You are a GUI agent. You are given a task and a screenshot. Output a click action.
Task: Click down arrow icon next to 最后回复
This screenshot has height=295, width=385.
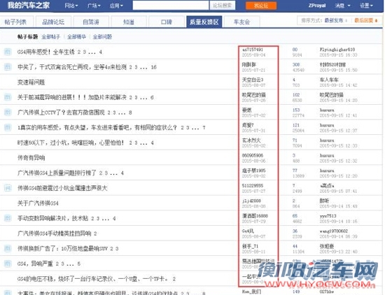click(x=376, y=20)
